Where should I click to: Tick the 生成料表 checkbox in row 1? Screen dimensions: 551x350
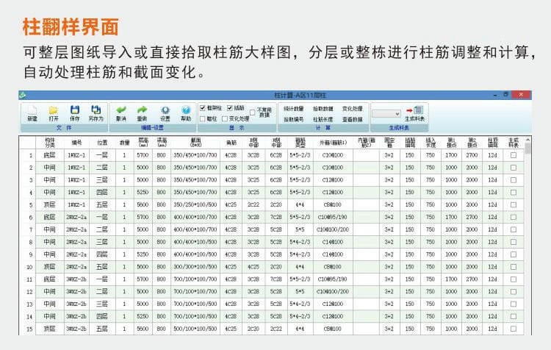click(x=514, y=155)
